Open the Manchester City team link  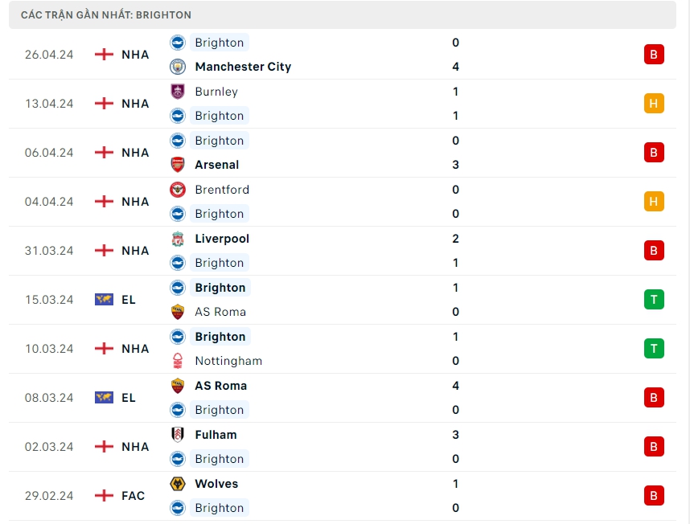click(243, 67)
